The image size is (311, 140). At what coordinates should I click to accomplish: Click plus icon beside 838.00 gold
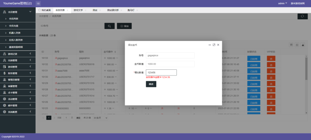click(x=105, y=77)
